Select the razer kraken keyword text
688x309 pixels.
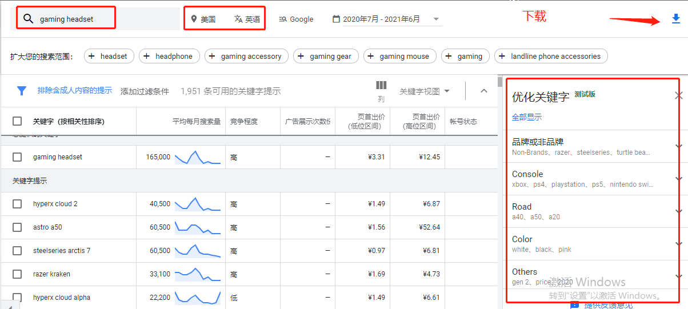pyautogui.click(x=52, y=274)
